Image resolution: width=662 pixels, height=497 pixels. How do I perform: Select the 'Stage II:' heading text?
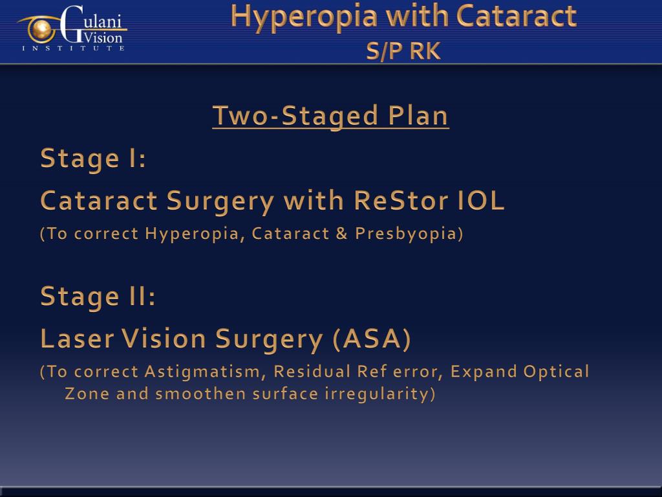point(98,296)
